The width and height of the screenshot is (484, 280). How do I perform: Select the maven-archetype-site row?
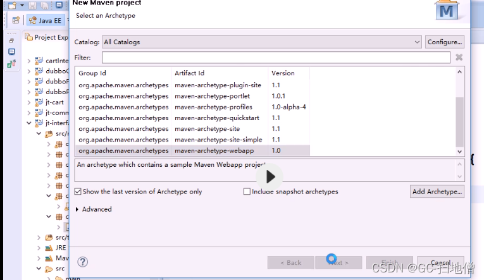(x=192, y=128)
